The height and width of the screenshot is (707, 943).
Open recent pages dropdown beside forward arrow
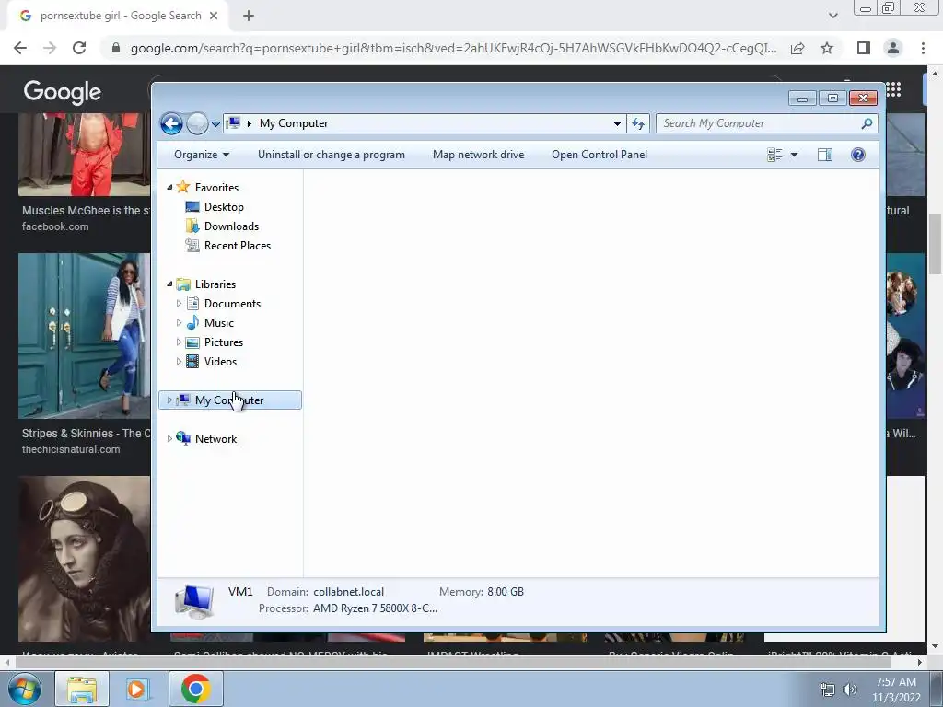tap(215, 124)
